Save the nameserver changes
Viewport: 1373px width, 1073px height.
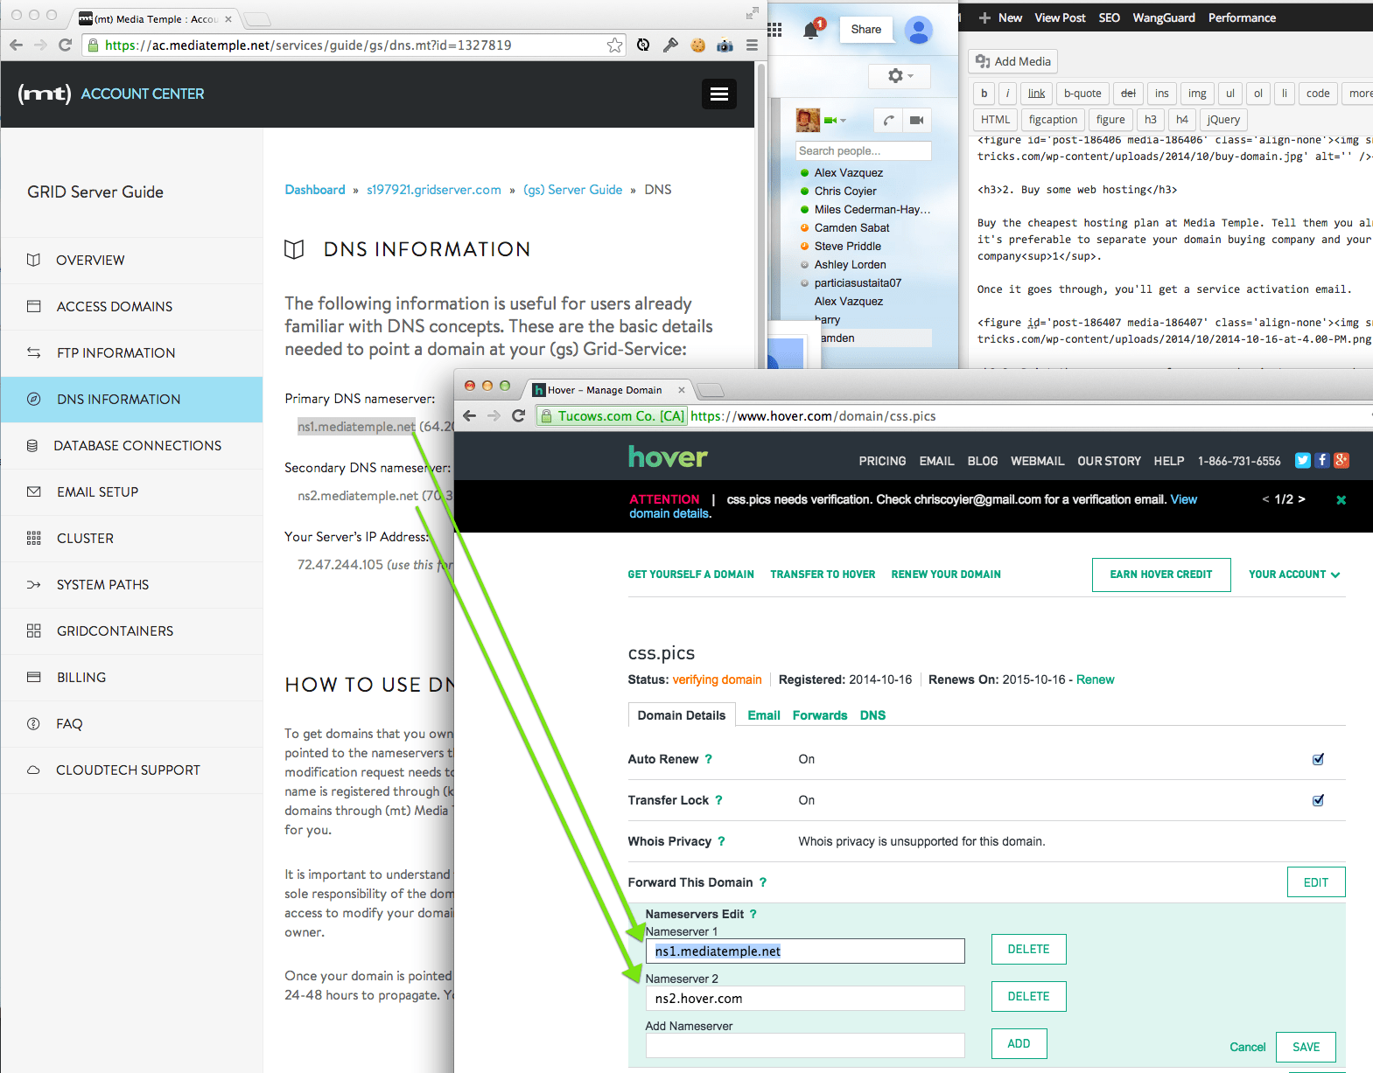(x=1306, y=1047)
